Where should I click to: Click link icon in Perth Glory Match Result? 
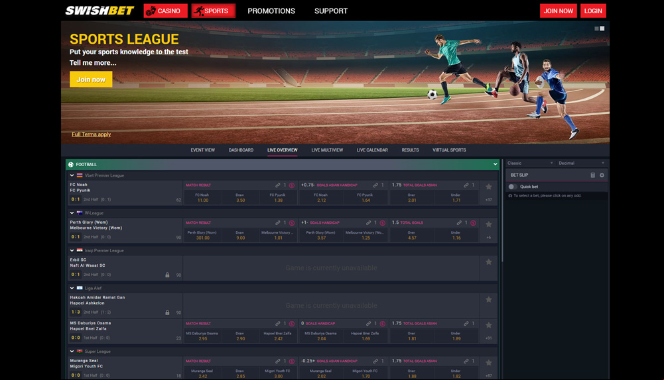click(x=278, y=222)
